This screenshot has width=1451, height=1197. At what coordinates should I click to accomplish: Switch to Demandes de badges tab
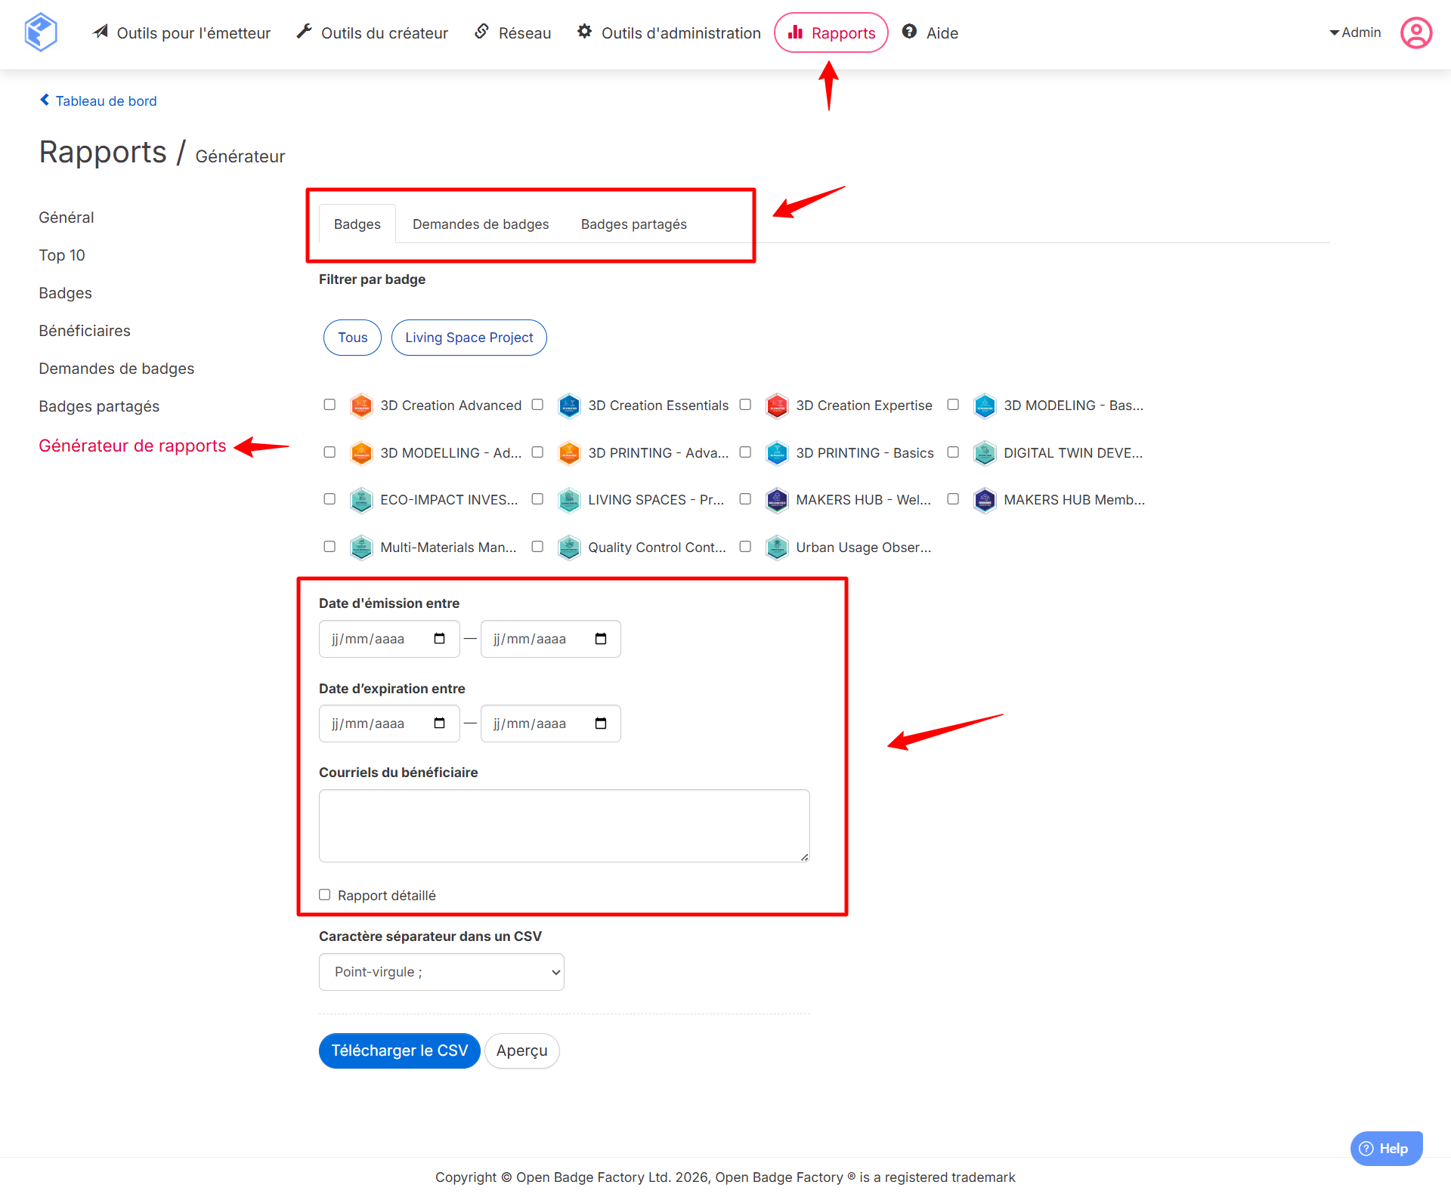481,224
